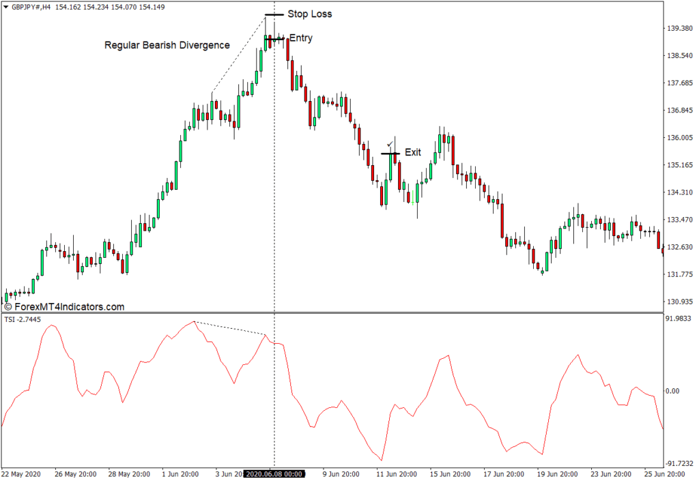
Task: Click the GBPJPY#,H4 symbol title
Action: coord(31,6)
